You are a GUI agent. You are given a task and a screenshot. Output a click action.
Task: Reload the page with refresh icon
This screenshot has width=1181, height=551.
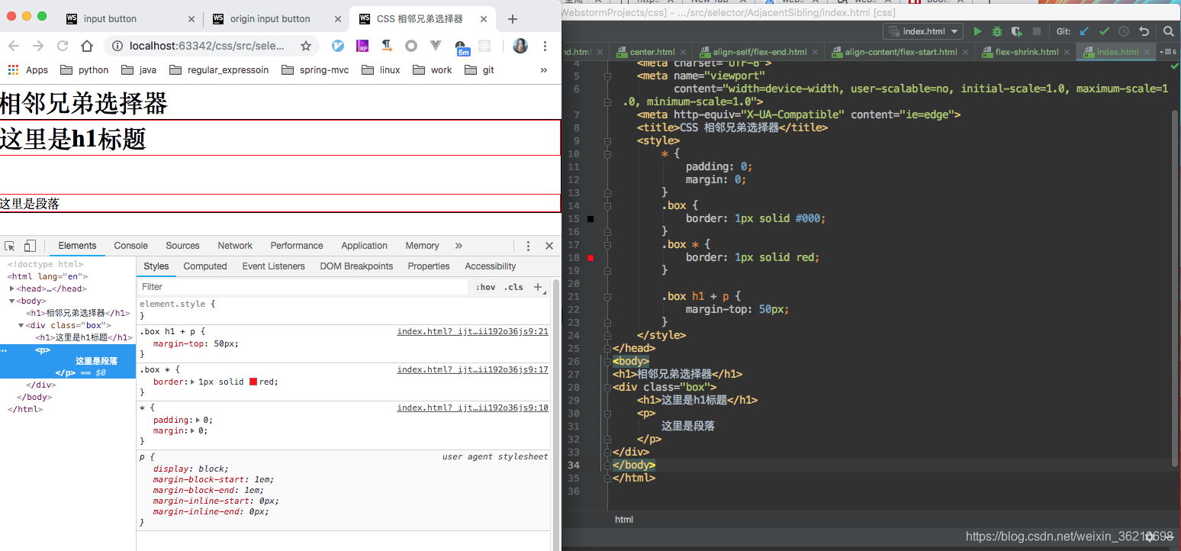coord(63,46)
